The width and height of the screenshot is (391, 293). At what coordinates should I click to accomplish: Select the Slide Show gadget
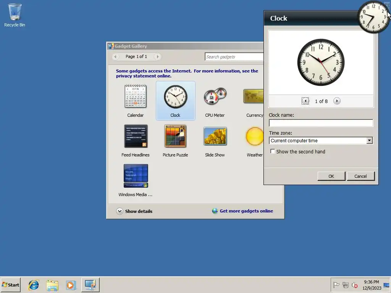pyautogui.click(x=215, y=136)
